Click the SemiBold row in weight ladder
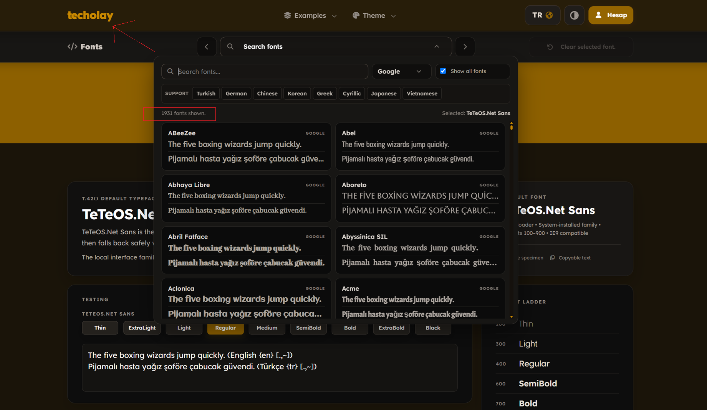This screenshot has width=707, height=410. pos(557,384)
